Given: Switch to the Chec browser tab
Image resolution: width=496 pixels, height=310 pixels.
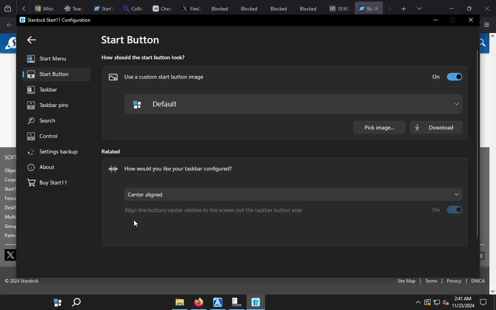Looking at the screenshot, I should pos(162,9).
